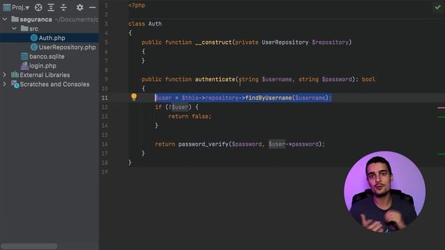Screen dimensions: 445x250
Task: Click the Collapse All icon in Project panel
Action: click(x=63, y=8)
